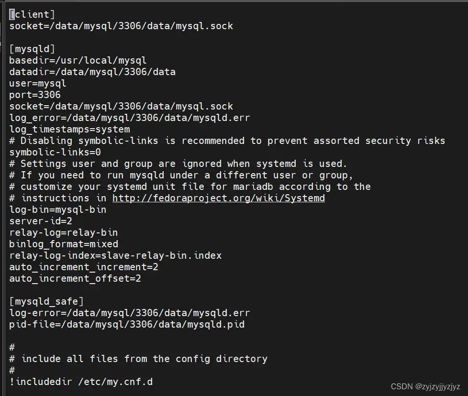Viewport: 468px width, 396px height.
Task: Click the [mysqld] section header
Action: [x=32, y=49]
